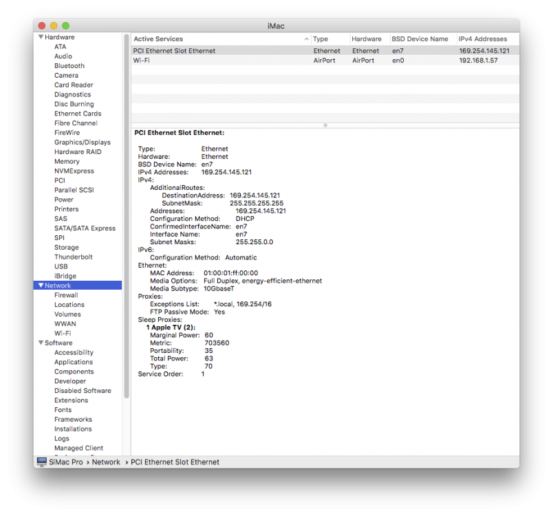Screen dimensions: 553x516
Task: Open SAS hardware item
Action: pyautogui.click(x=61, y=218)
